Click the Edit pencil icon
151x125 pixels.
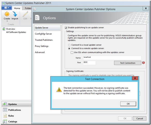[x=25, y=14]
